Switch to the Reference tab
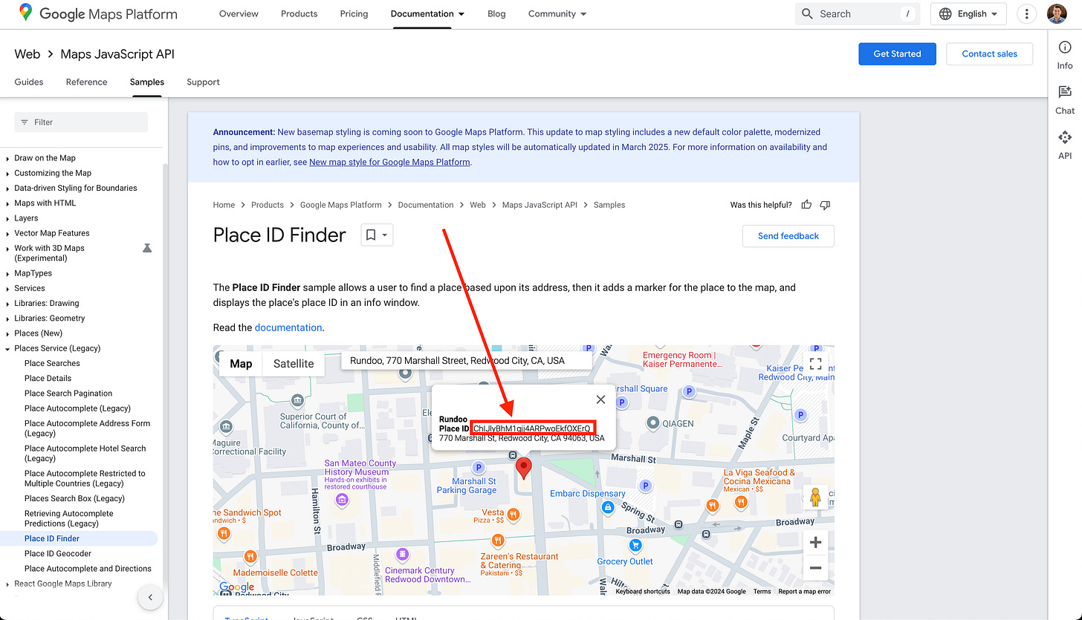Screen dimensions: 1082x620 tap(86, 82)
